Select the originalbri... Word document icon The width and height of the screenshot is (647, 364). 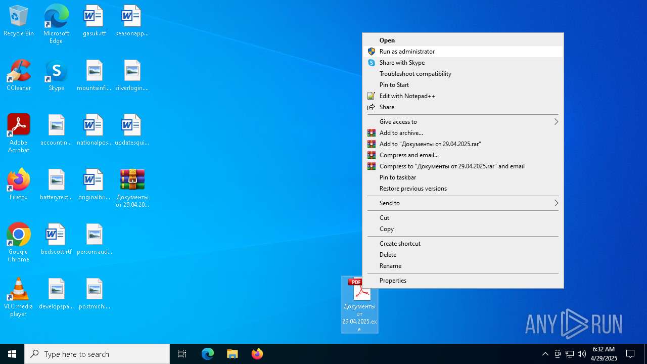click(94, 185)
